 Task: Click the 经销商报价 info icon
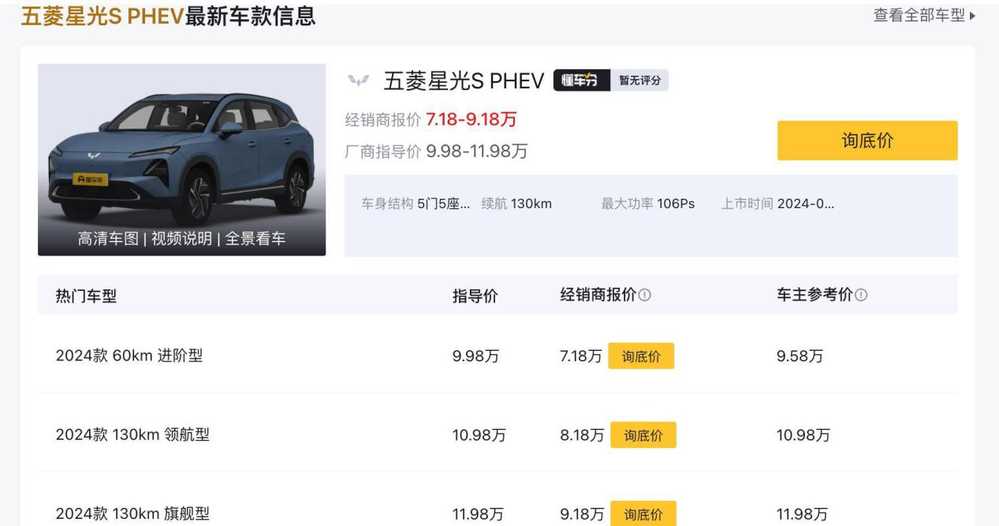pos(645,295)
